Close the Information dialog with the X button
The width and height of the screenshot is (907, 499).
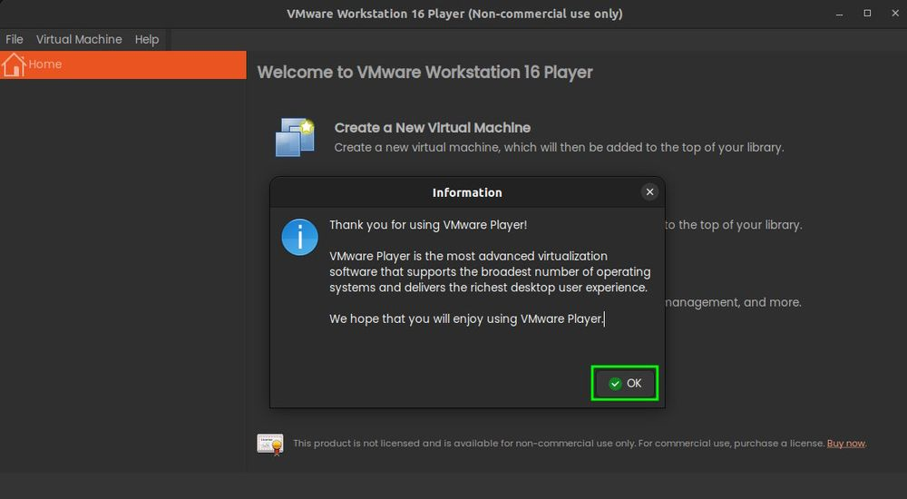pyautogui.click(x=649, y=192)
